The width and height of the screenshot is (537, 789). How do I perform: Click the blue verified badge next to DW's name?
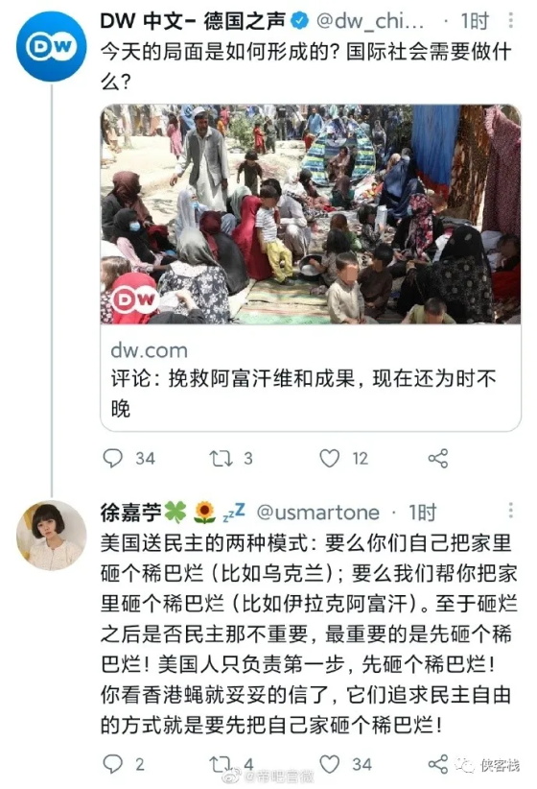pyautogui.click(x=300, y=21)
